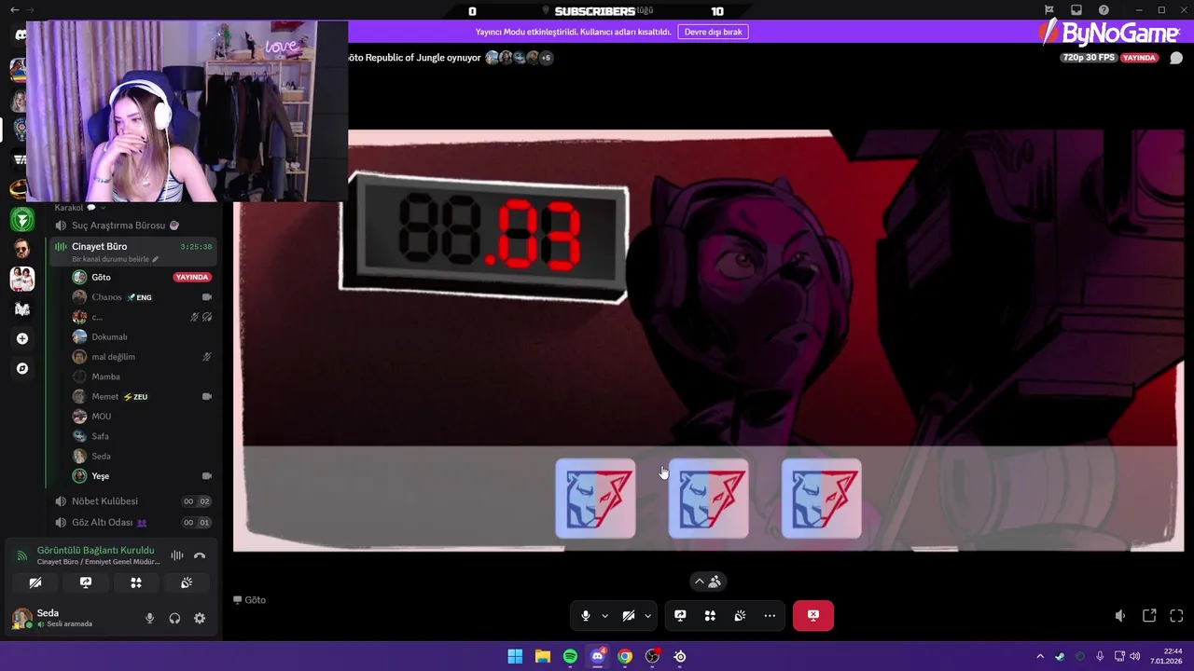1194x671 pixels.
Task: Click Devre dışı bırak button
Action: [x=714, y=32]
